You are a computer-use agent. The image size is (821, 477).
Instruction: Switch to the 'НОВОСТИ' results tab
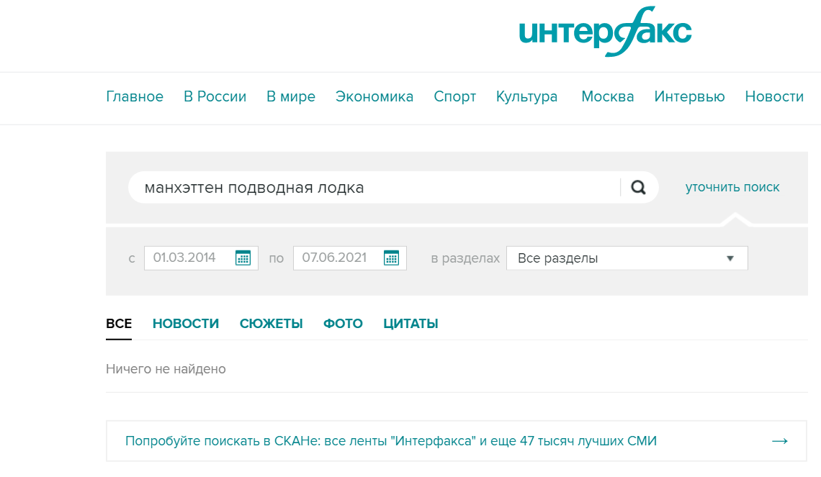point(186,324)
